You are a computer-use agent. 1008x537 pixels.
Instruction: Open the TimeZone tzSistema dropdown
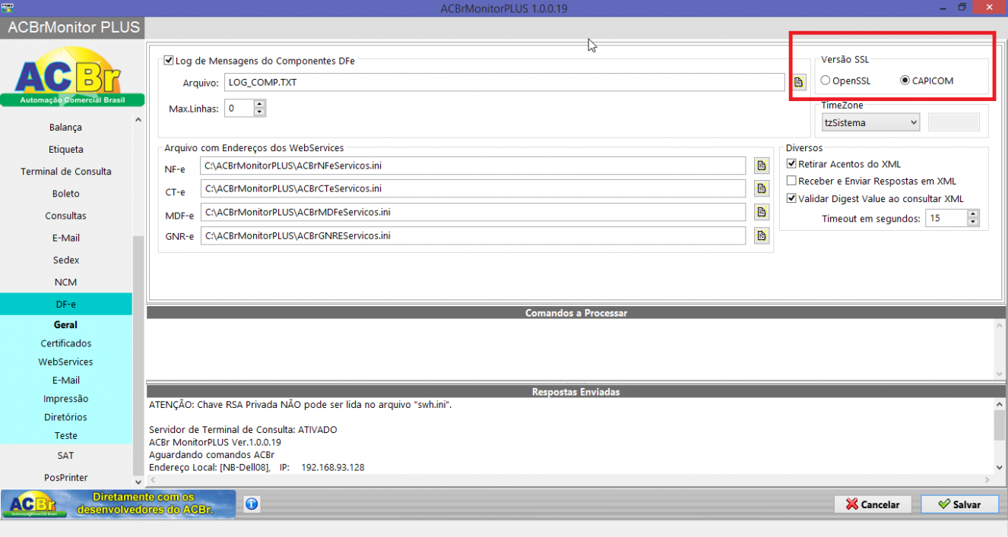point(870,122)
